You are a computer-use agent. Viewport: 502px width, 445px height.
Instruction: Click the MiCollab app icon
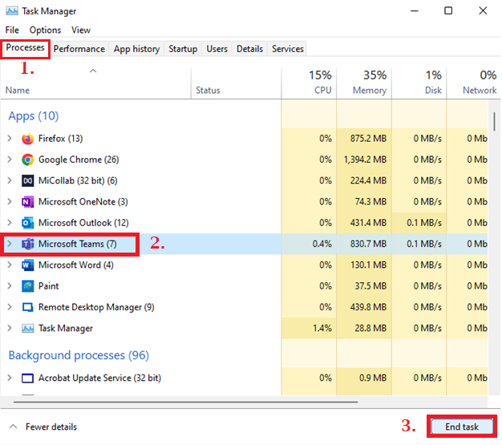coord(27,180)
